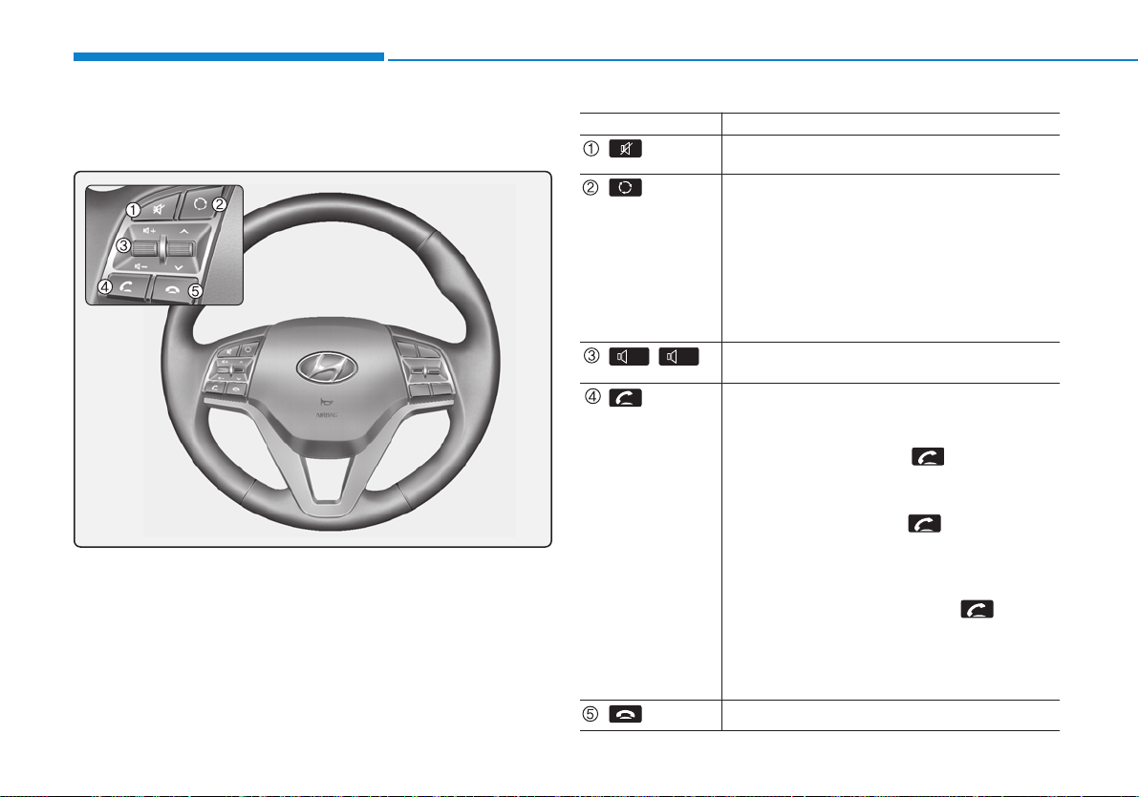Image resolution: width=1139 pixels, height=797 pixels.
Task: Click the seek-up chevron in the inset
Action: [184, 231]
